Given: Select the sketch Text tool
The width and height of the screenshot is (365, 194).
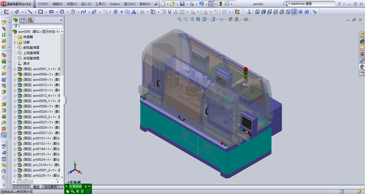Looking at the screenshot, I should point(134,12).
